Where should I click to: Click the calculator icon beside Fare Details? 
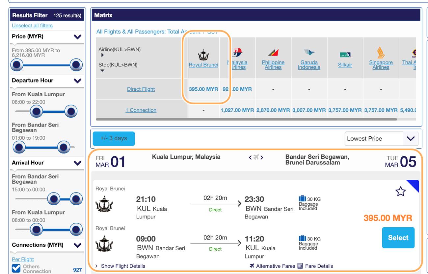[300, 266]
